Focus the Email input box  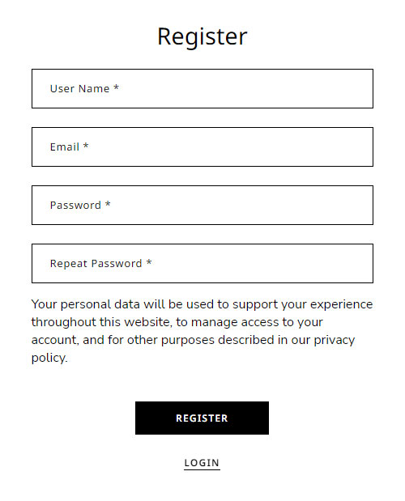point(202,147)
